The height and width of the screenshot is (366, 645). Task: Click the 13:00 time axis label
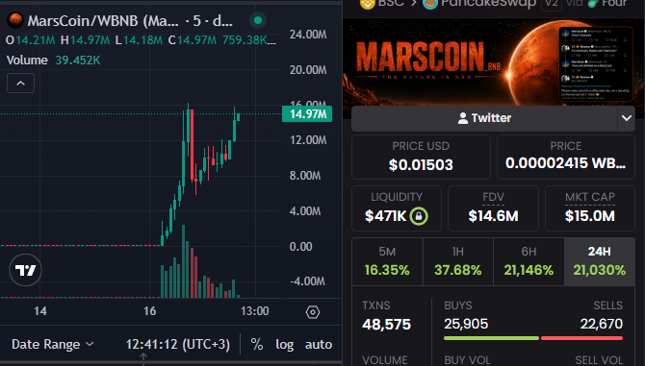click(254, 311)
